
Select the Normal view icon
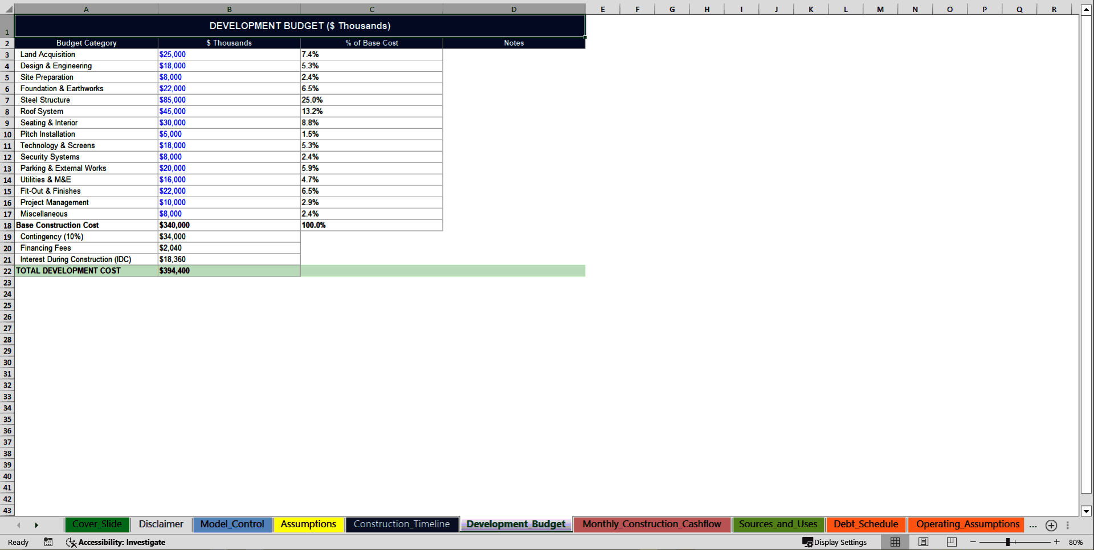pyautogui.click(x=895, y=542)
